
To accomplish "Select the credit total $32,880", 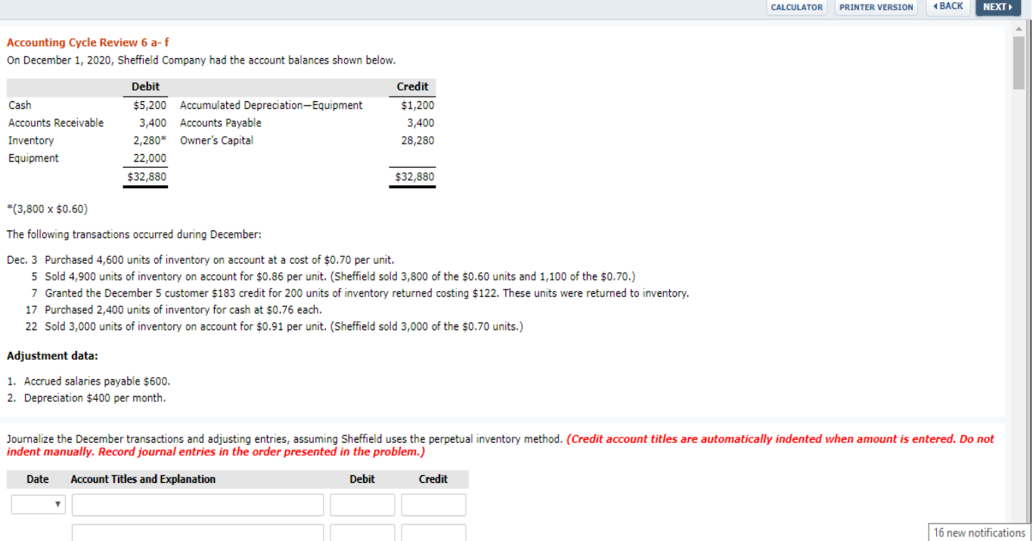I will [414, 177].
